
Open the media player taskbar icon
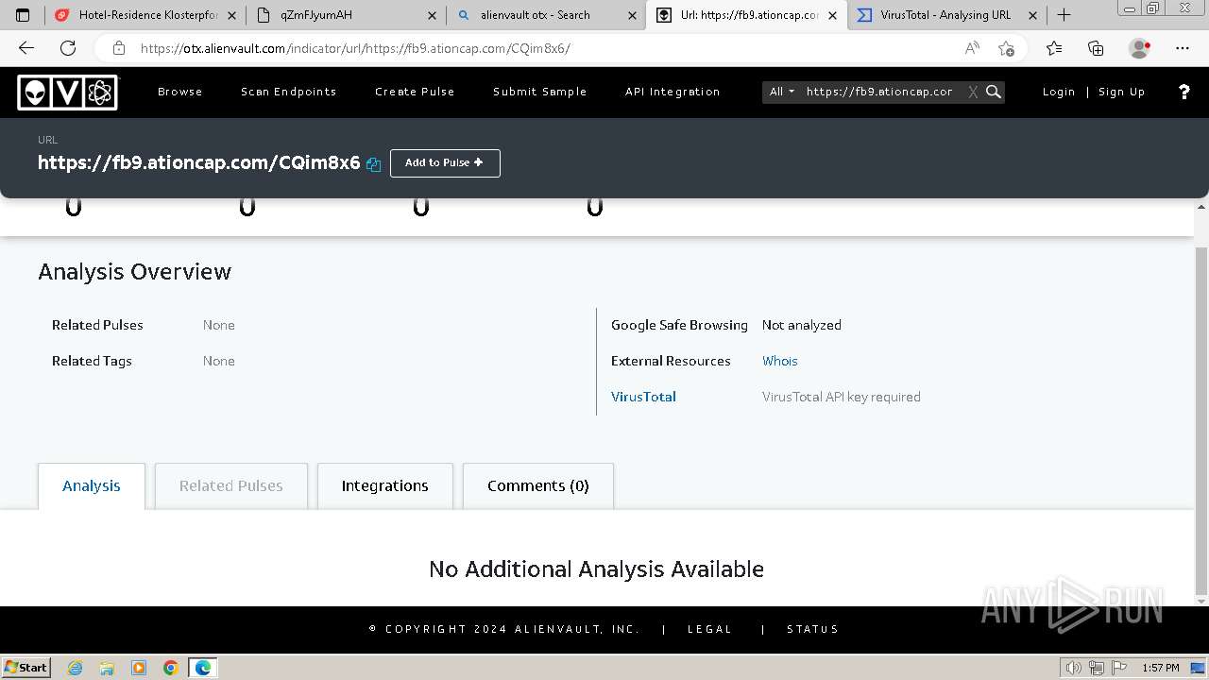click(x=139, y=668)
